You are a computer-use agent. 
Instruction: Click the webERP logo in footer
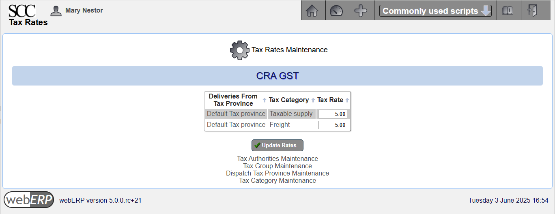29,200
